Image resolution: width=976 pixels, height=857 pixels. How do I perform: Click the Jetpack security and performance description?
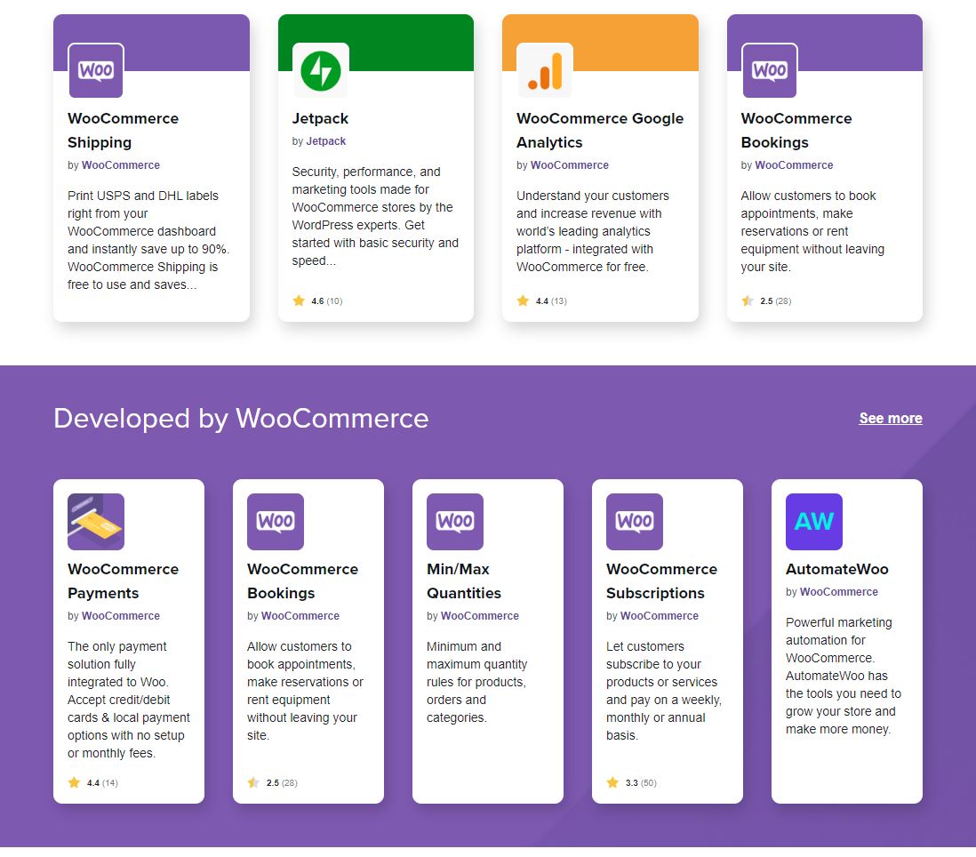375,216
